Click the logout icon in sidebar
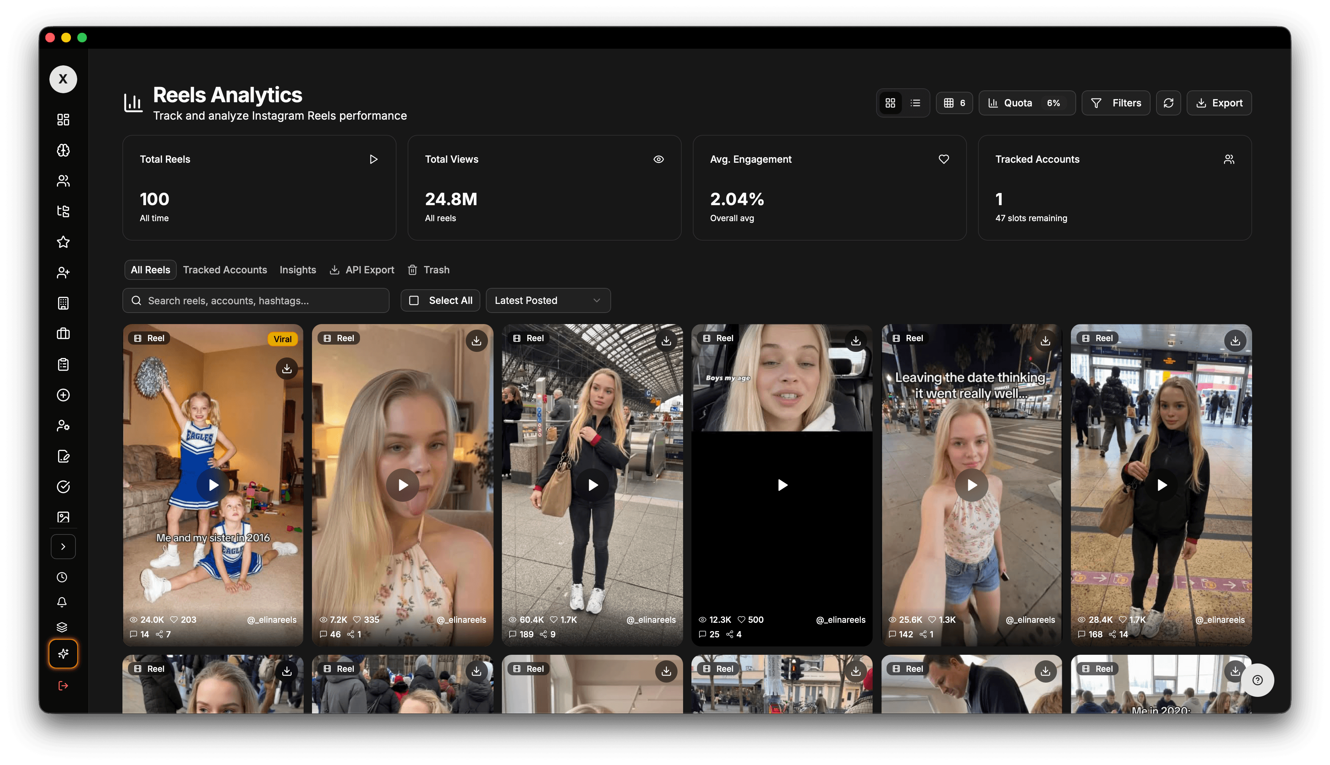 pos(63,686)
